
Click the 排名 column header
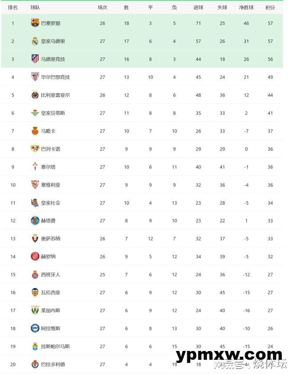[13, 8]
